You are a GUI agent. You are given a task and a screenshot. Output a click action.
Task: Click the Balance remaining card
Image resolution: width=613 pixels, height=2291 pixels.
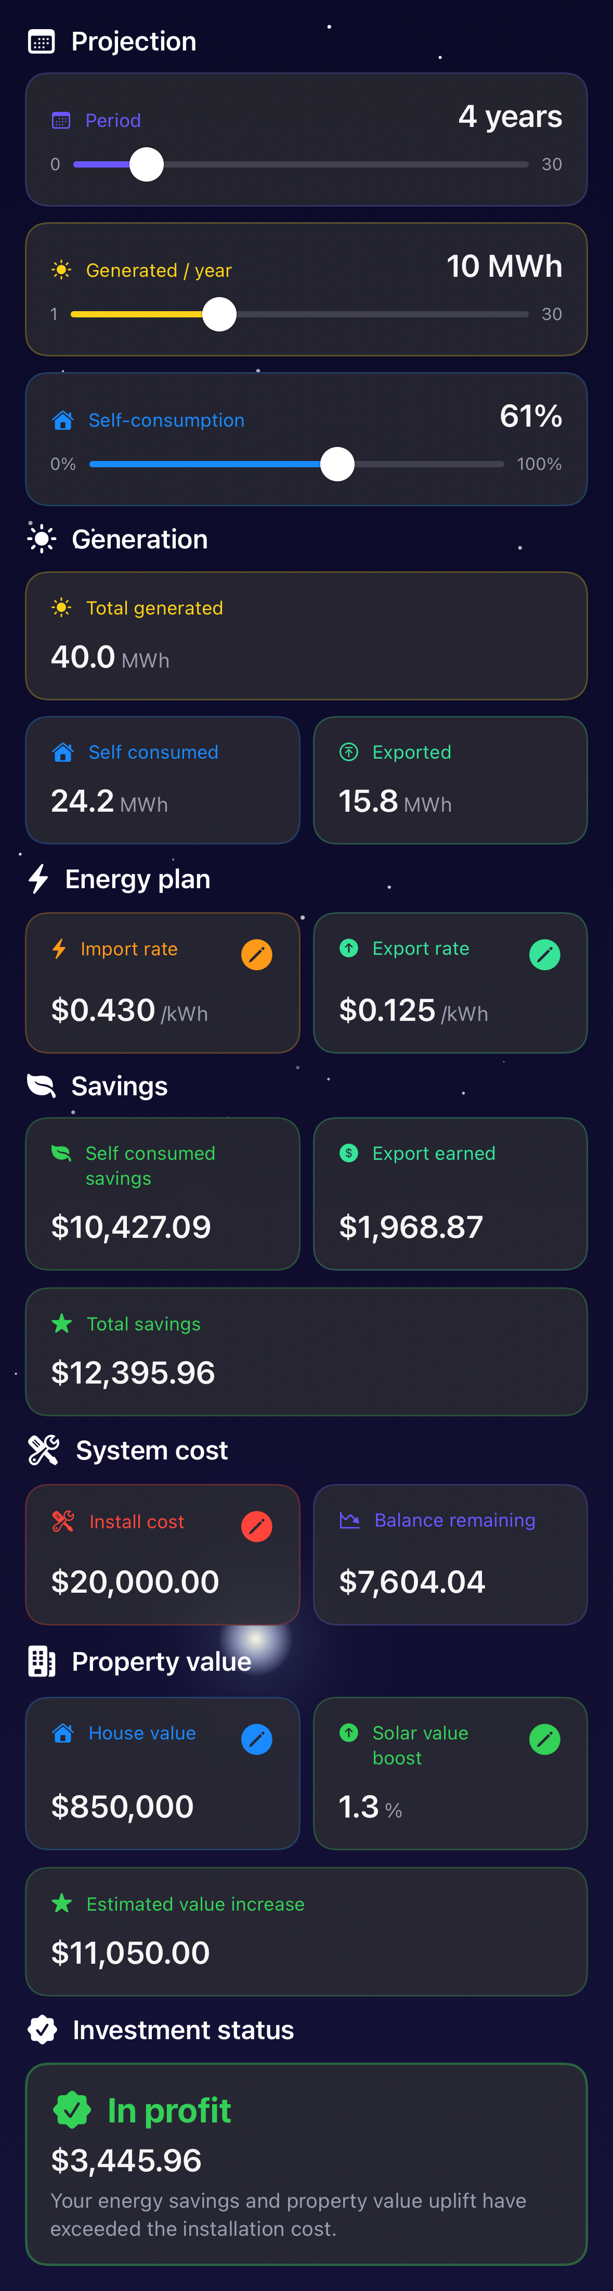pyautogui.click(x=450, y=1554)
